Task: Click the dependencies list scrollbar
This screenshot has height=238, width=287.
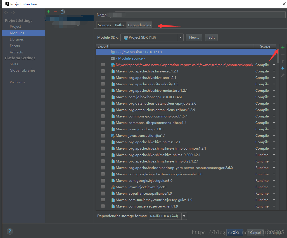Action: (278, 56)
